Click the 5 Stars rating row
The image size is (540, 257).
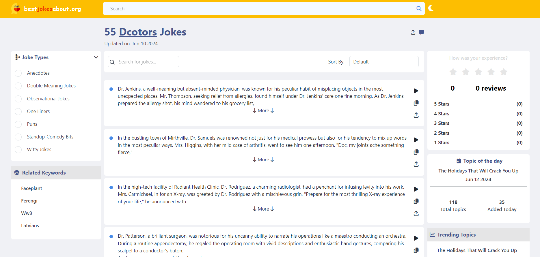click(478, 104)
